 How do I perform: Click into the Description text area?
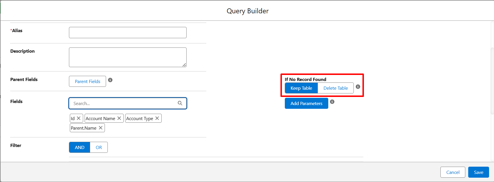point(128,57)
